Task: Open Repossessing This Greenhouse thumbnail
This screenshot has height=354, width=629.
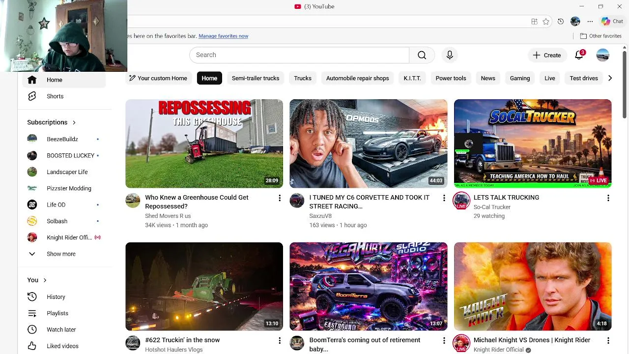Action: (x=204, y=144)
